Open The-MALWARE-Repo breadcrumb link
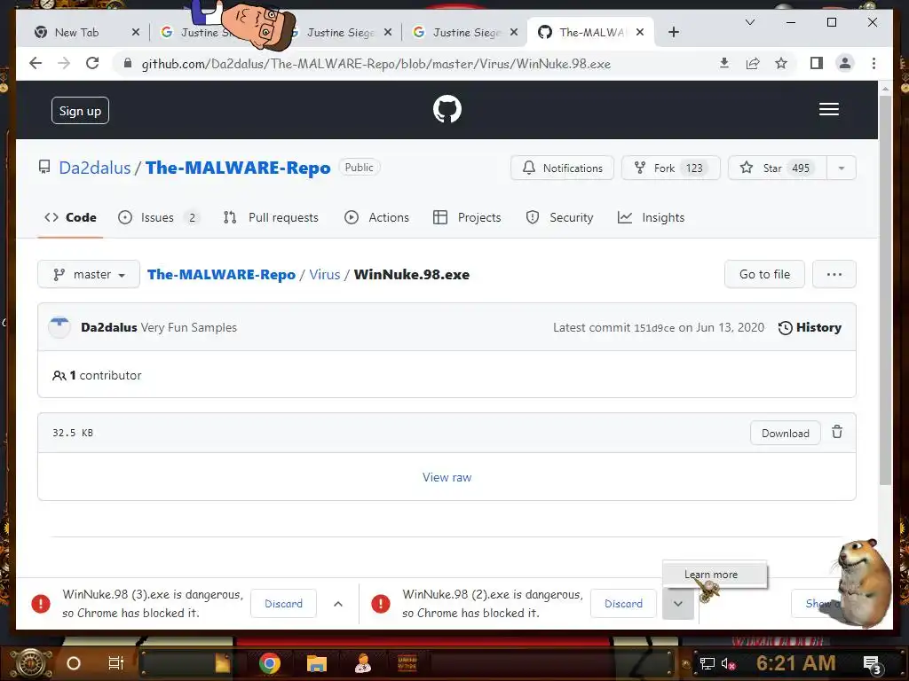This screenshot has height=681, width=909. tap(221, 275)
